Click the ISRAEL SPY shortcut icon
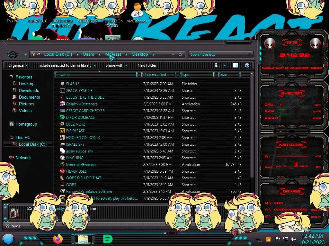329x246 pixels. click(62, 144)
